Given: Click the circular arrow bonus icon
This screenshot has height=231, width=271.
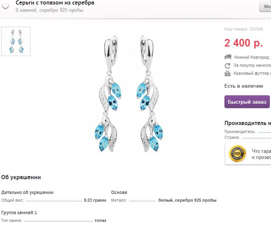Looking at the screenshot, I should [228, 65].
